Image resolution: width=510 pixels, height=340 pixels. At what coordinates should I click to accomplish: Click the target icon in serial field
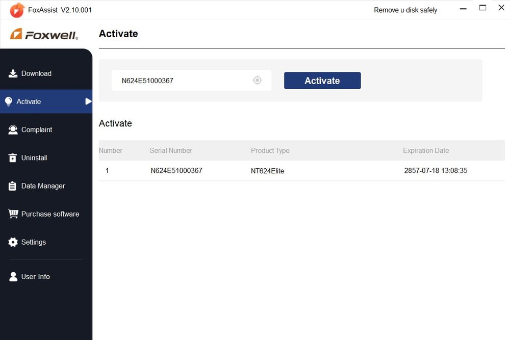click(257, 80)
